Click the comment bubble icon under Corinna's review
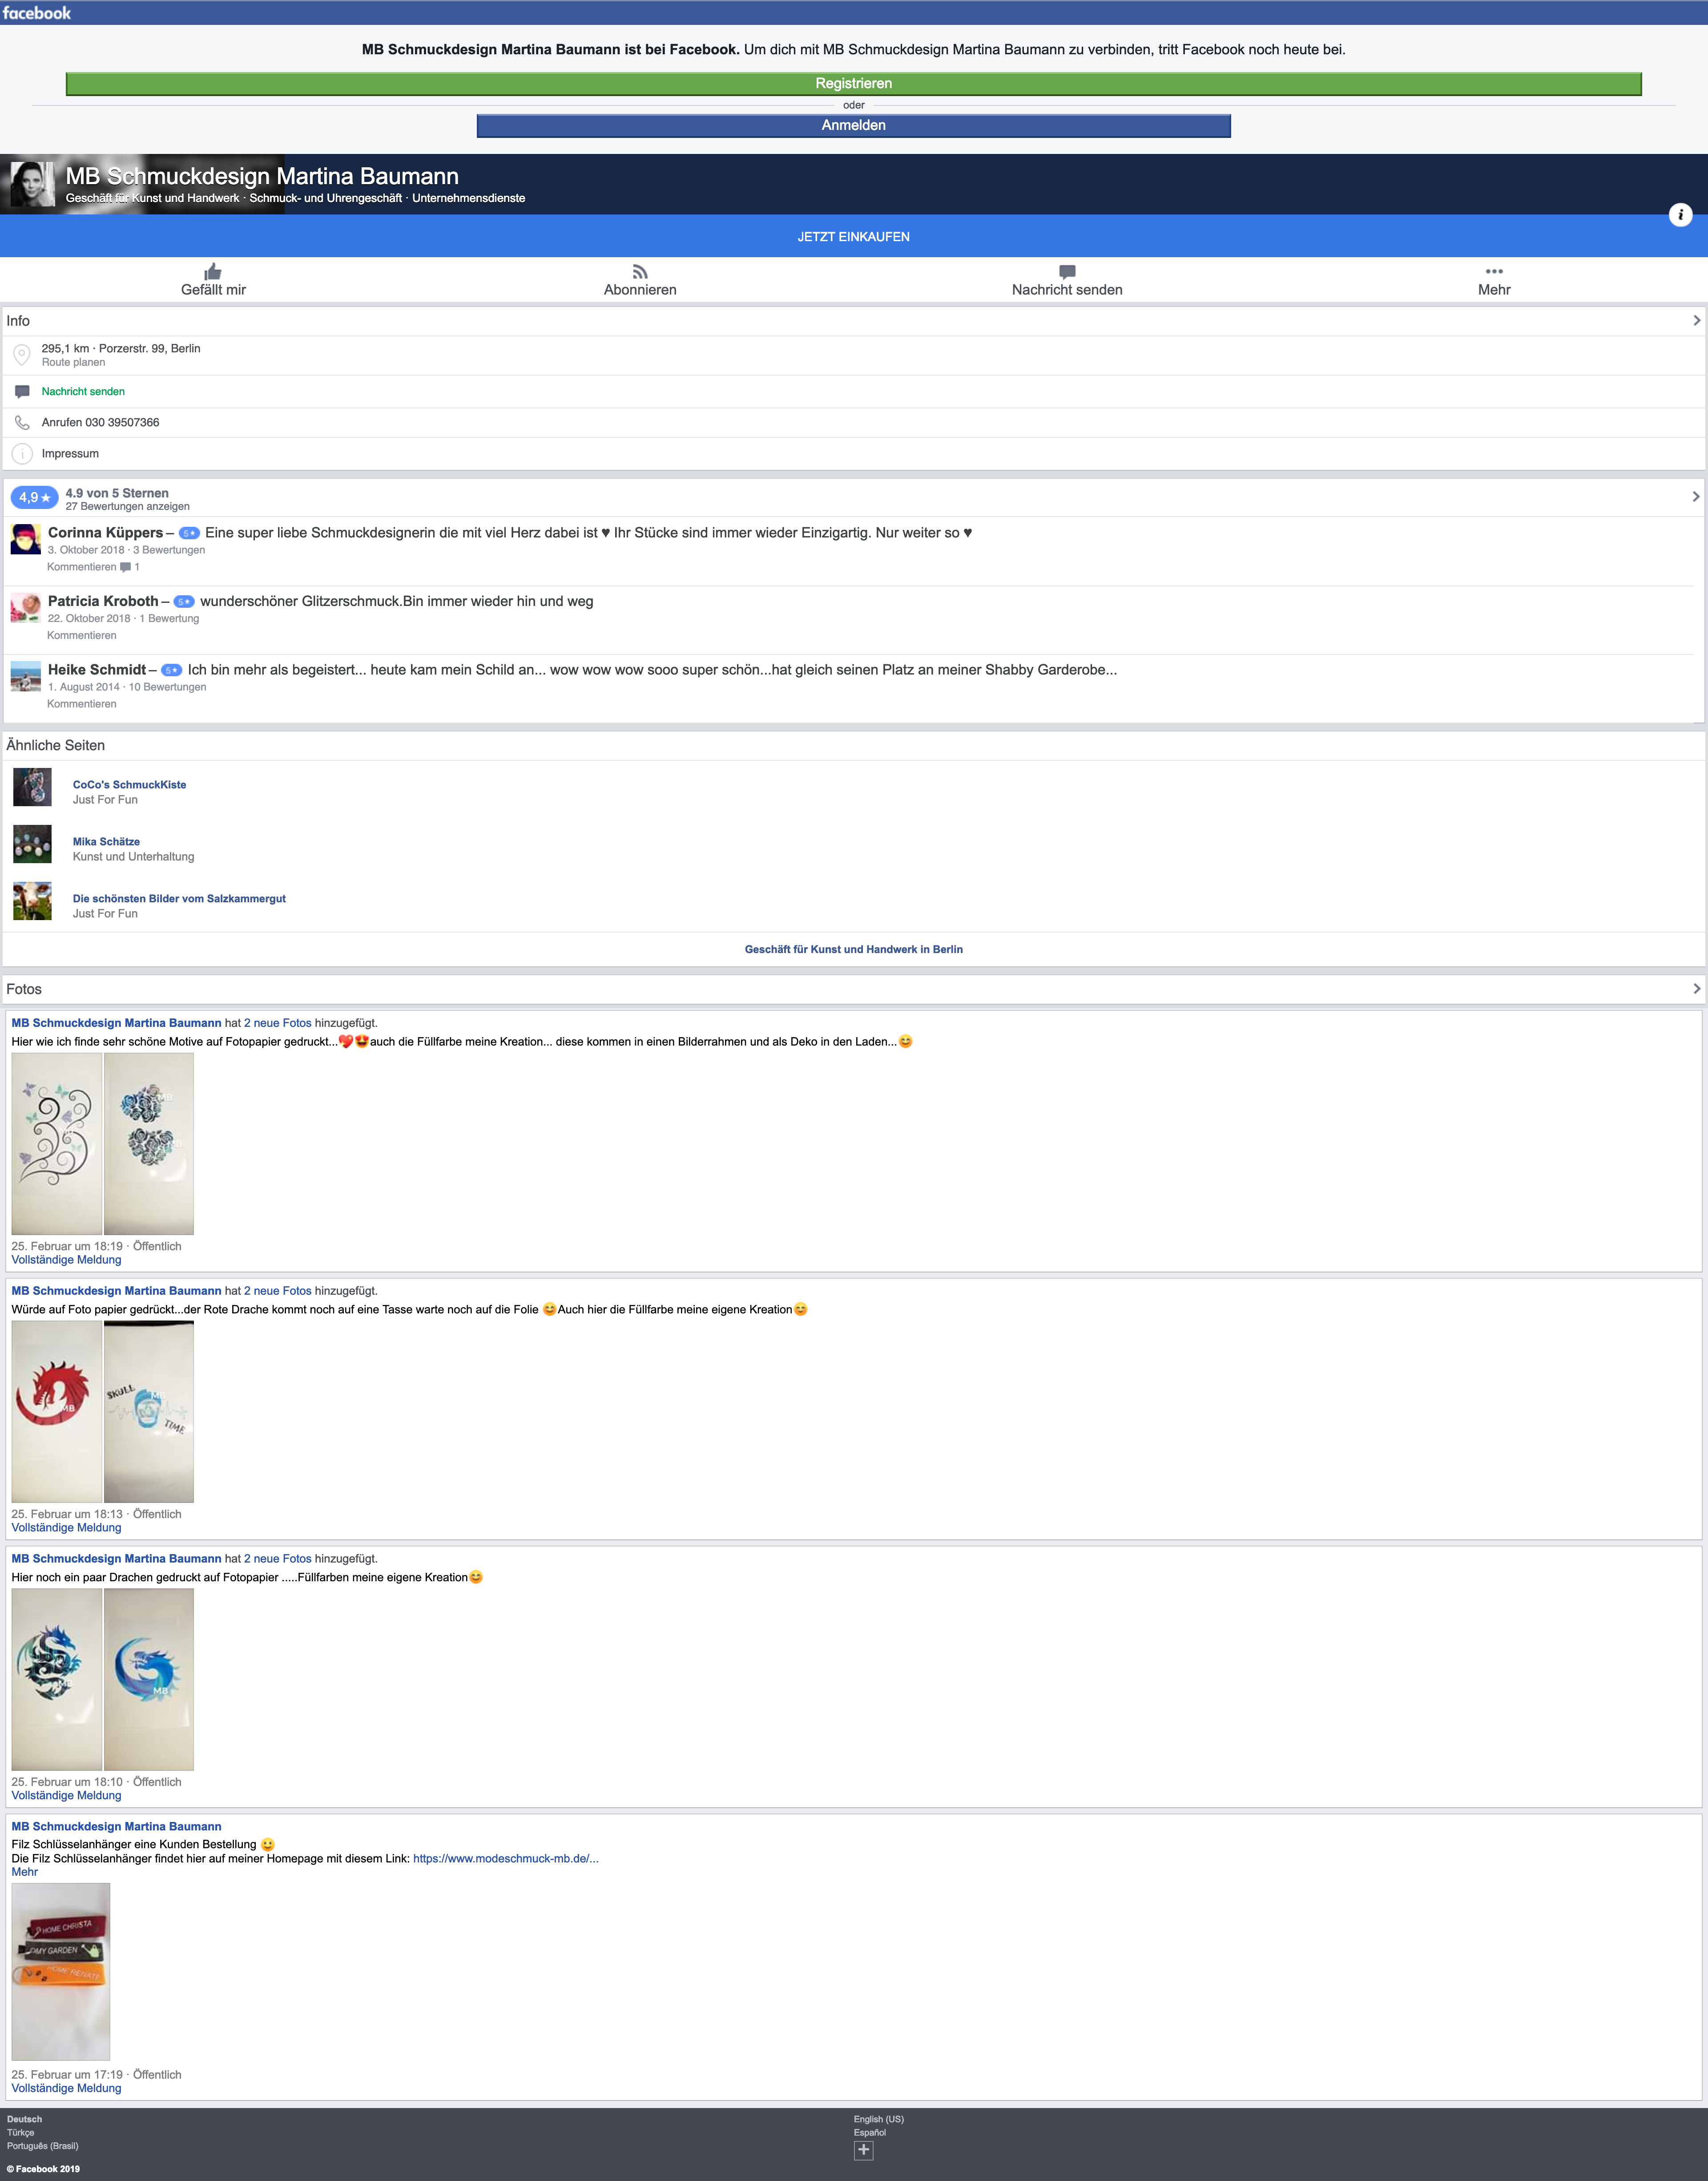Viewport: 1708px width, 2181px height. pyautogui.click(x=125, y=567)
